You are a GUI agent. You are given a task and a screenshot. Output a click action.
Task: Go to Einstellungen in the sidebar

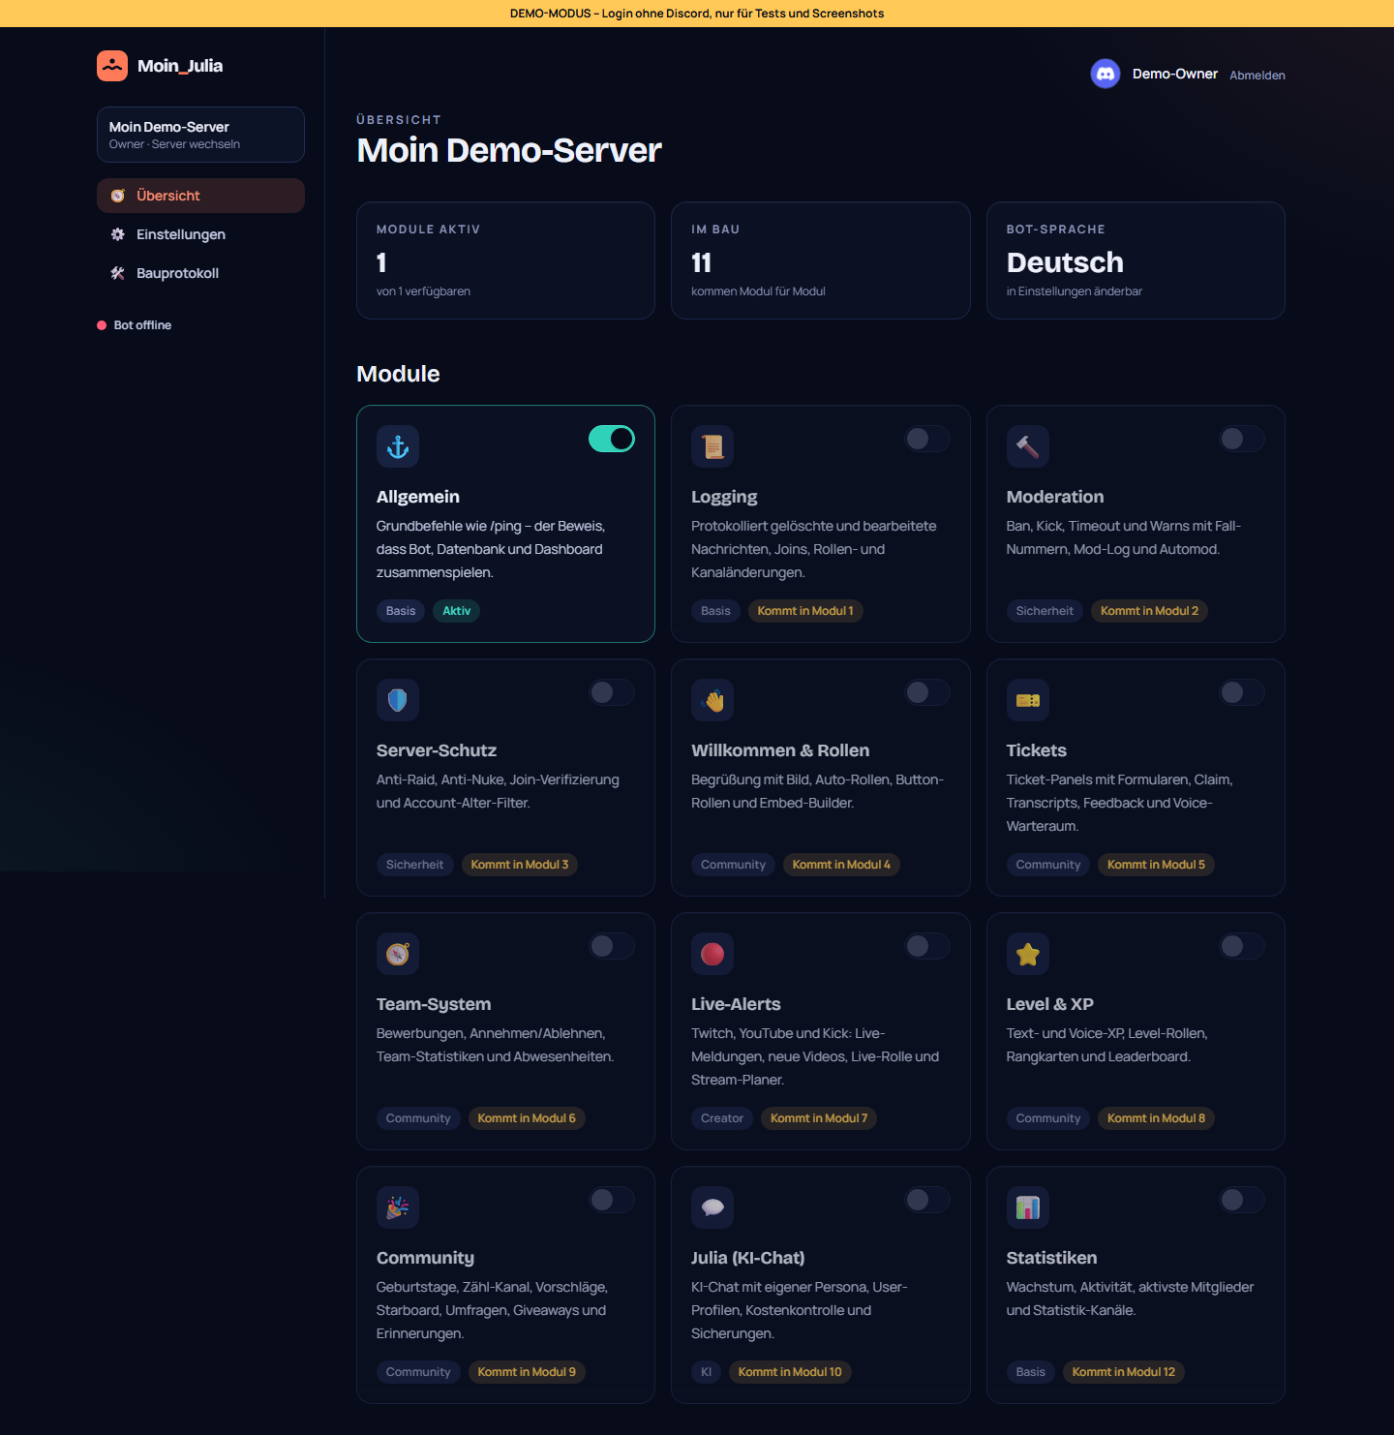point(200,234)
